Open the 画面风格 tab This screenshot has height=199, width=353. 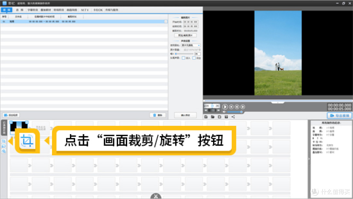(x=72, y=10)
